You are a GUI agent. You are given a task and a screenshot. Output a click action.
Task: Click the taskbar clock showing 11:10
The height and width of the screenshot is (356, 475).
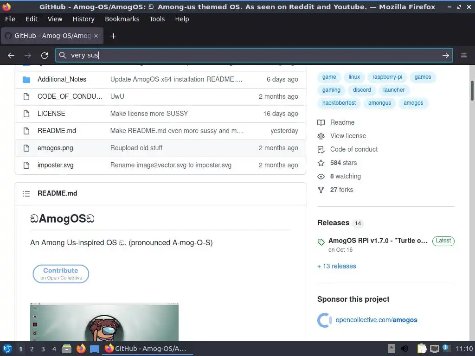464,349
